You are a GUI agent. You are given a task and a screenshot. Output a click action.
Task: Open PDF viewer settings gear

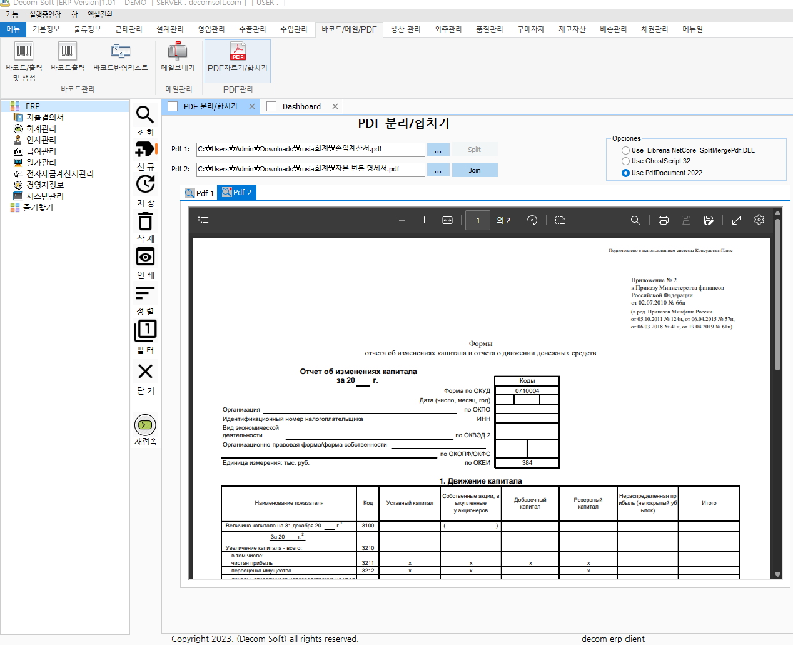pos(759,220)
